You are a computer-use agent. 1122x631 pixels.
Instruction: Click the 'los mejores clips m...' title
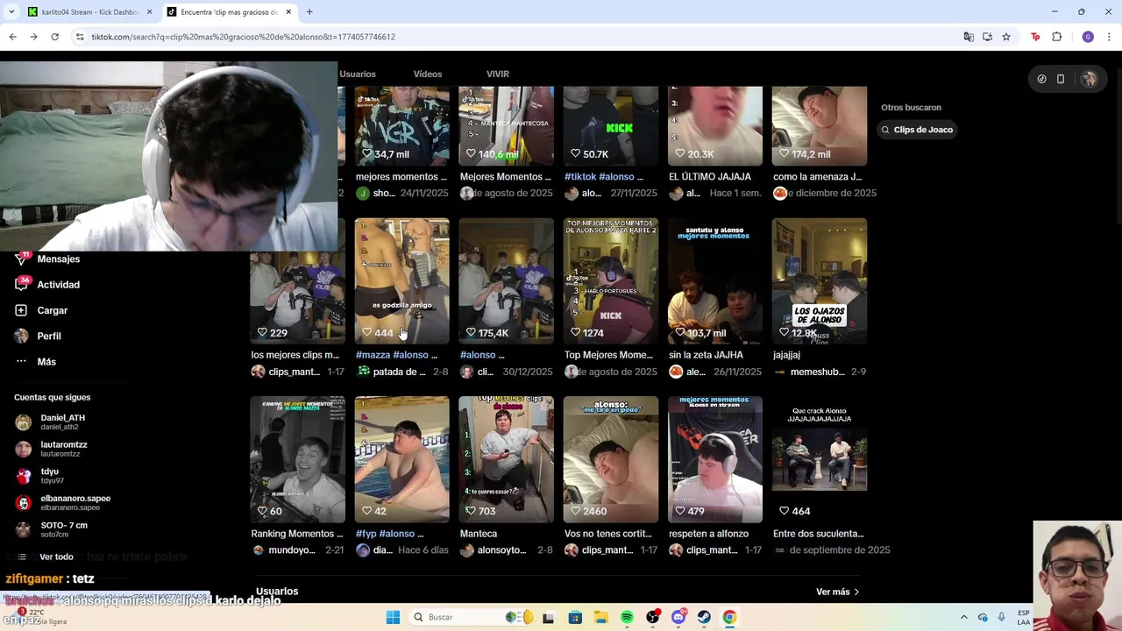[x=295, y=355]
